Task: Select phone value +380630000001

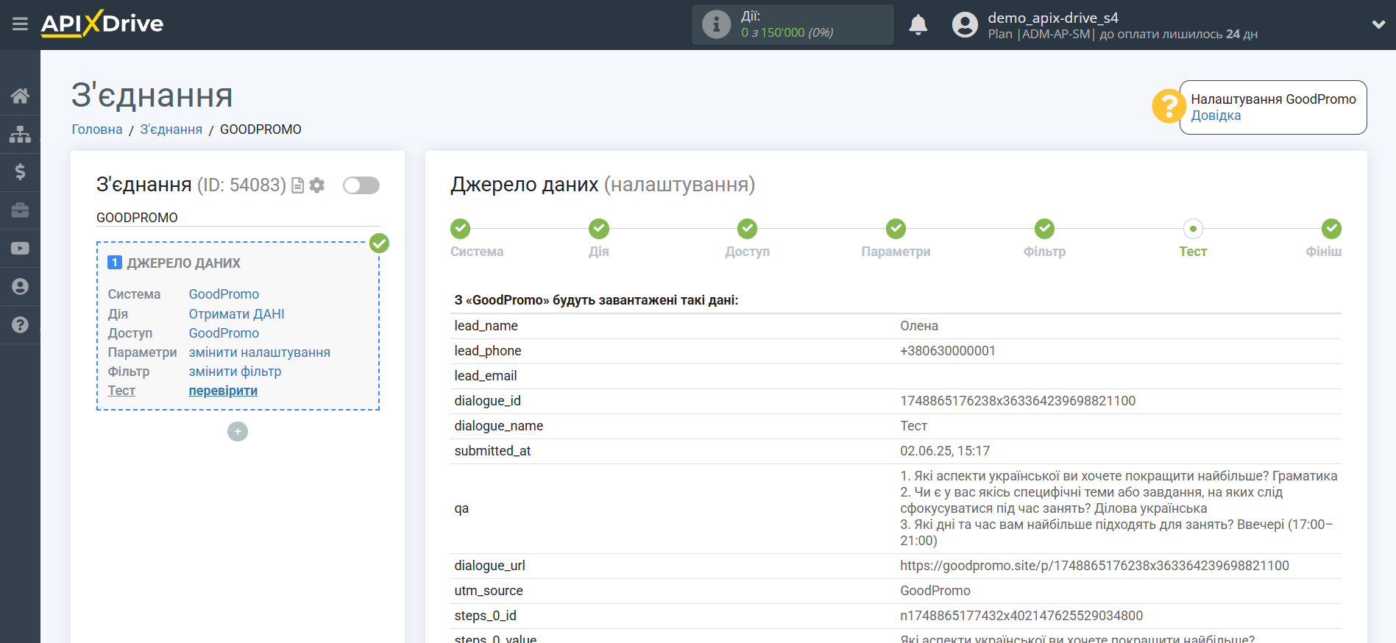Action: point(948,351)
